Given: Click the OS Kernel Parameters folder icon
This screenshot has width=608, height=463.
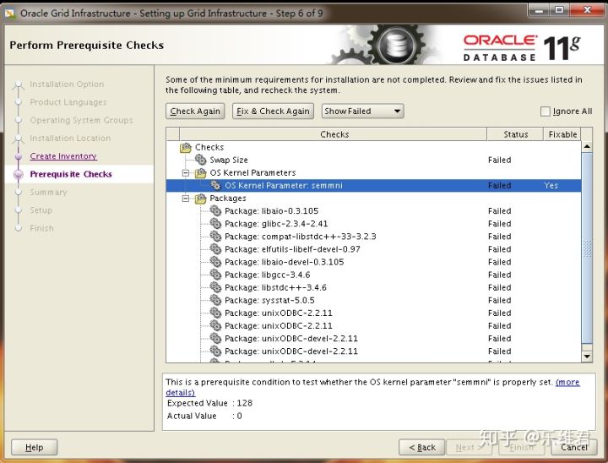Looking at the screenshot, I should click(x=201, y=172).
